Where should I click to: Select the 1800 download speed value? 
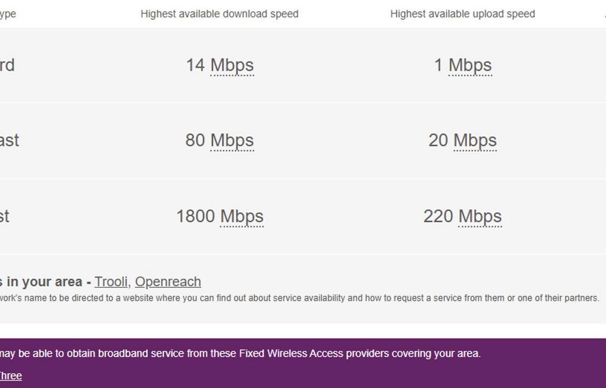pos(195,216)
